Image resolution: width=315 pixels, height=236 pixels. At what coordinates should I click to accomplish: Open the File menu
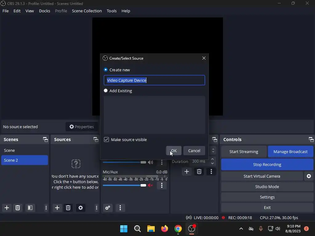[6, 11]
